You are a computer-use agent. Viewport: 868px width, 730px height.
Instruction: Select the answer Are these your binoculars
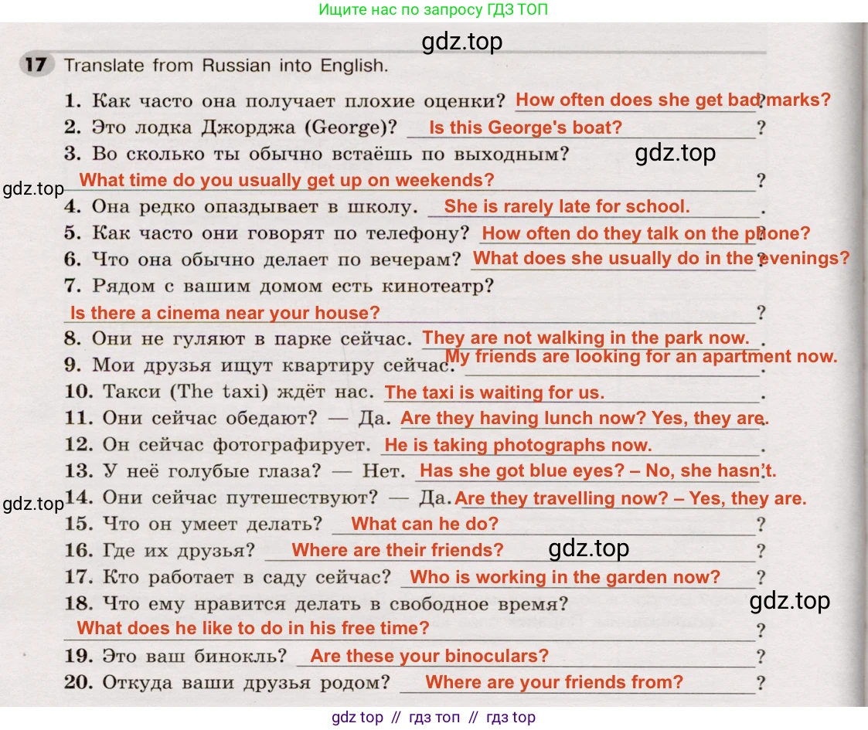pos(427,656)
